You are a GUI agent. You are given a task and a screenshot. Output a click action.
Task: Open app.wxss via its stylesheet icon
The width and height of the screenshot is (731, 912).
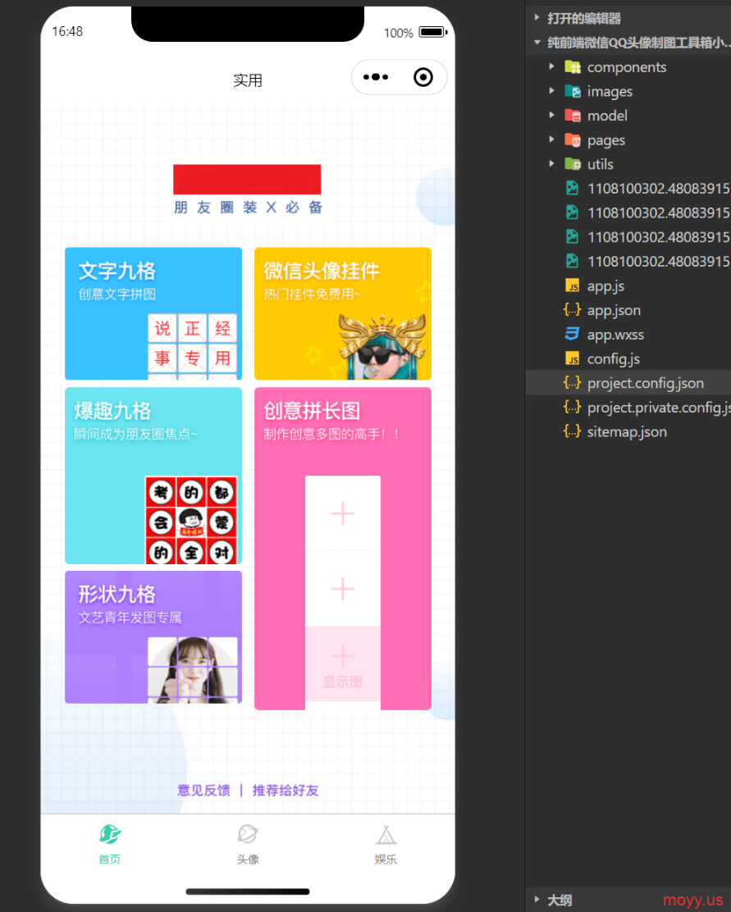[572, 335]
